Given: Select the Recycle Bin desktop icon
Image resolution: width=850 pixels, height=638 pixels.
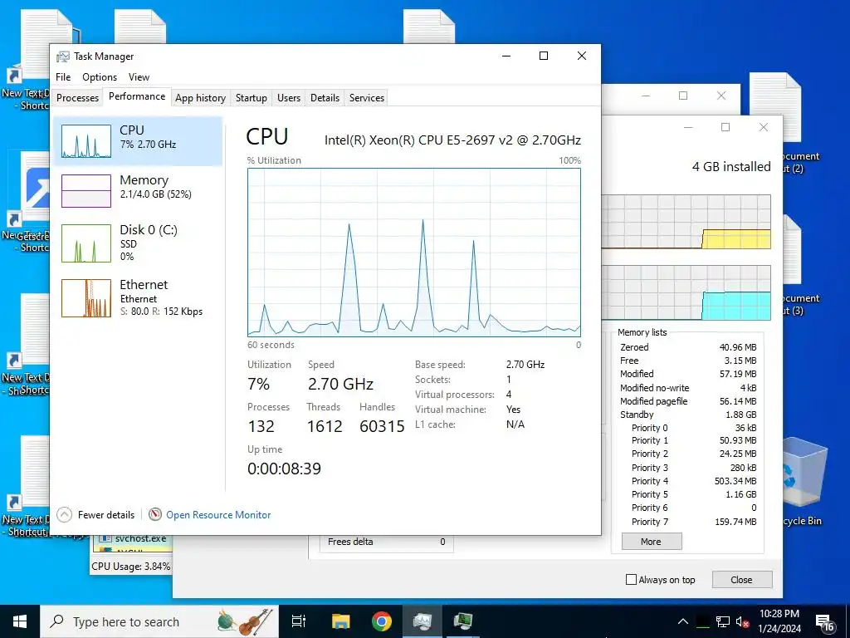Looking at the screenshot, I should [805, 483].
